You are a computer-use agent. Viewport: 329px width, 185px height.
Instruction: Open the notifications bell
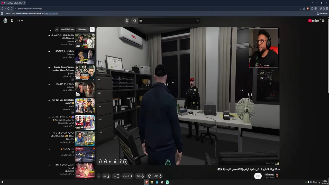pos(12,21)
